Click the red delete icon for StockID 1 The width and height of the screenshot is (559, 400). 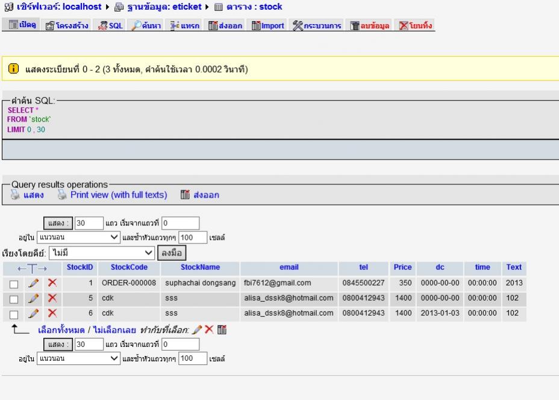point(52,283)
